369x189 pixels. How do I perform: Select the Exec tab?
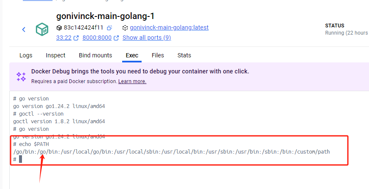(132, 55)
